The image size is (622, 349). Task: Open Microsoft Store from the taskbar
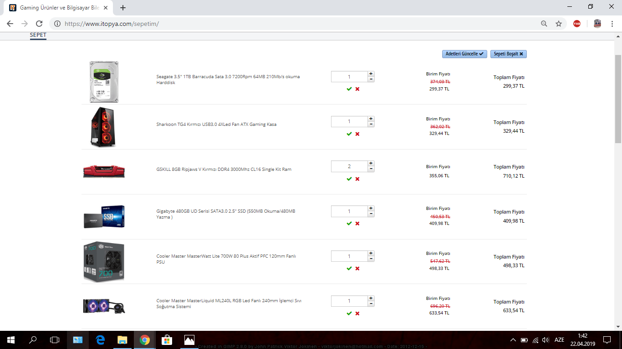point(167,339)
